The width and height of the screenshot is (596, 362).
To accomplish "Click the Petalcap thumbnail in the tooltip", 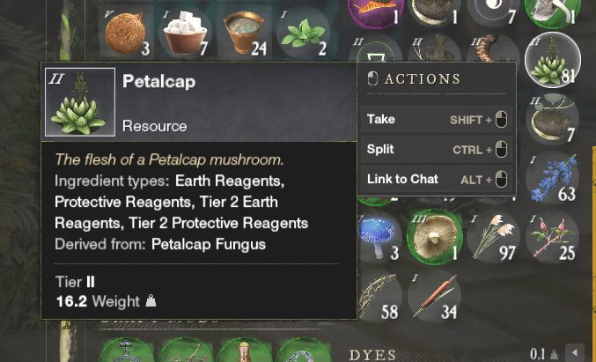I will click(79, 103).
